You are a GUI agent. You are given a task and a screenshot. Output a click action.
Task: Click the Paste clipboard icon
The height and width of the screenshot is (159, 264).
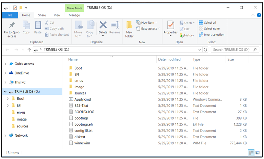pyautogui.click(x=38, y=25)
